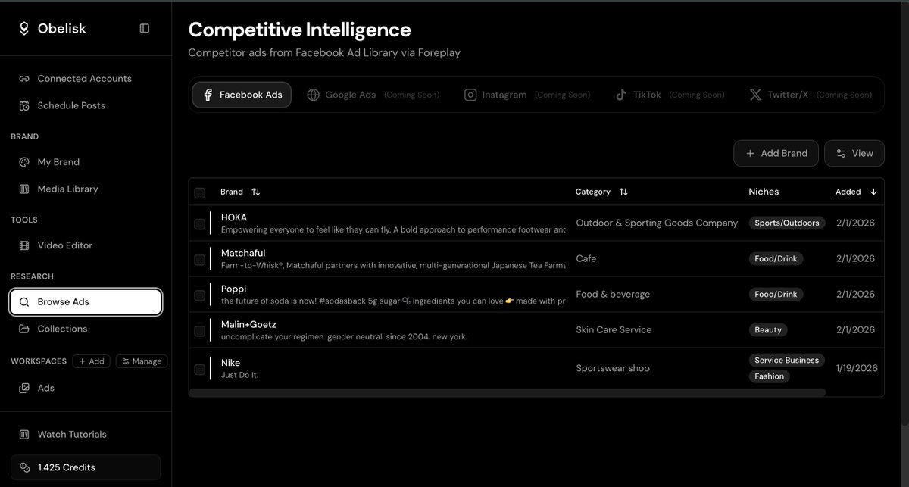Click the Browse Ads search icon
The image size is (909, 487).
(x=24, y=301)
